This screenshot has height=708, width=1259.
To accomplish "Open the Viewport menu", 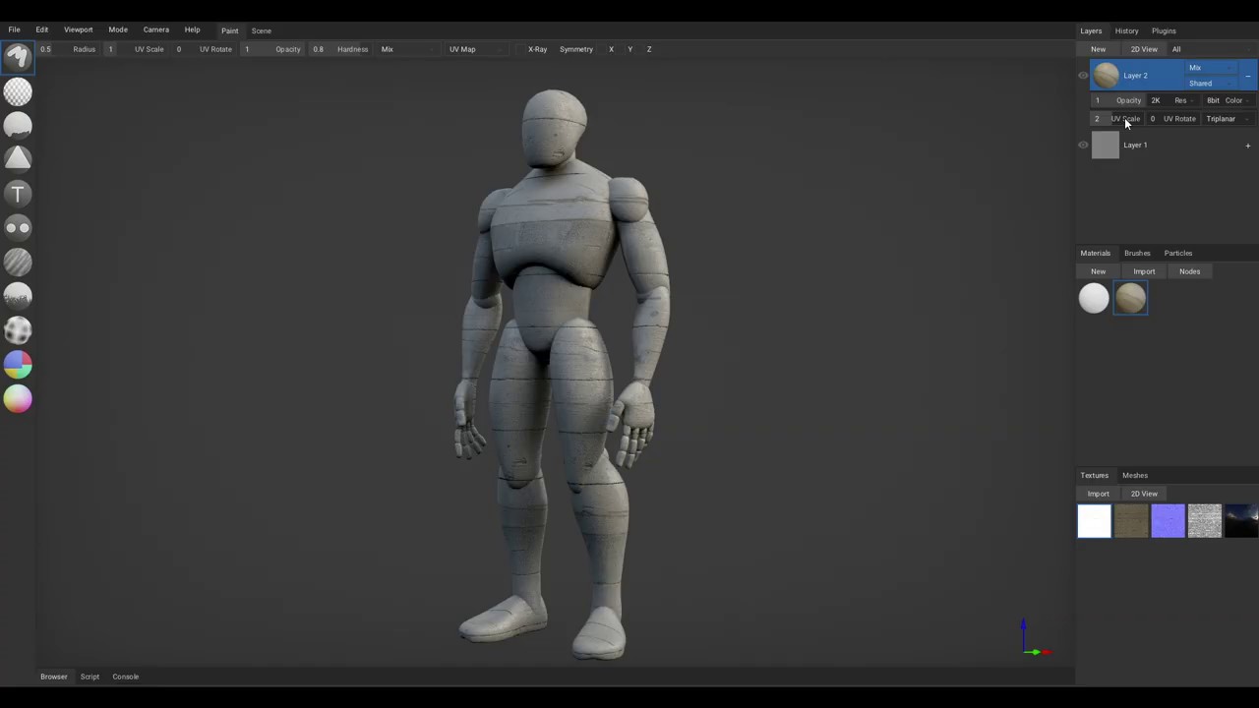I will [x=78, y=30].
